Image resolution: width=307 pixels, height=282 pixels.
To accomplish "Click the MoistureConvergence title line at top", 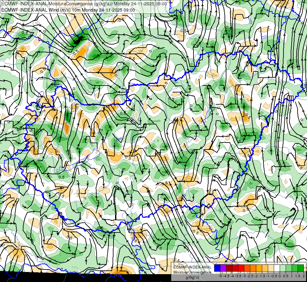I will [x=84, y=4].
